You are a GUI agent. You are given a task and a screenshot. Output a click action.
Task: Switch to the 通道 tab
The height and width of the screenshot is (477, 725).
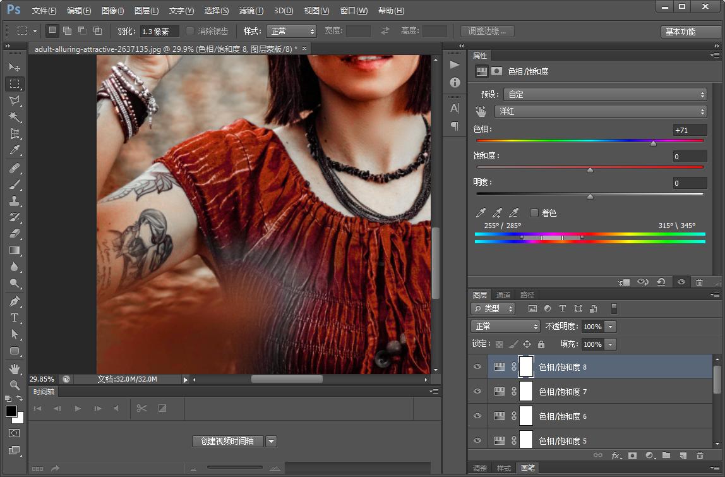click(x=503, y=295)
